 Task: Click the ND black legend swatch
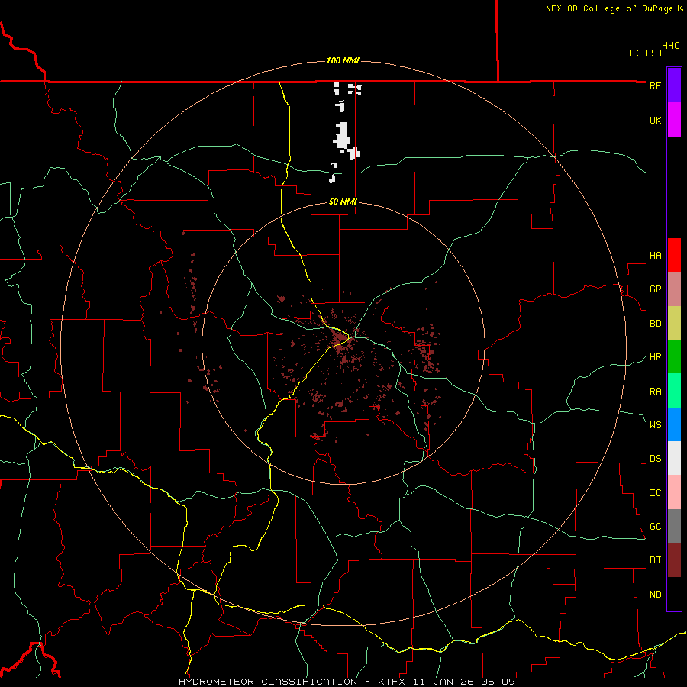[x=674, y=594]
